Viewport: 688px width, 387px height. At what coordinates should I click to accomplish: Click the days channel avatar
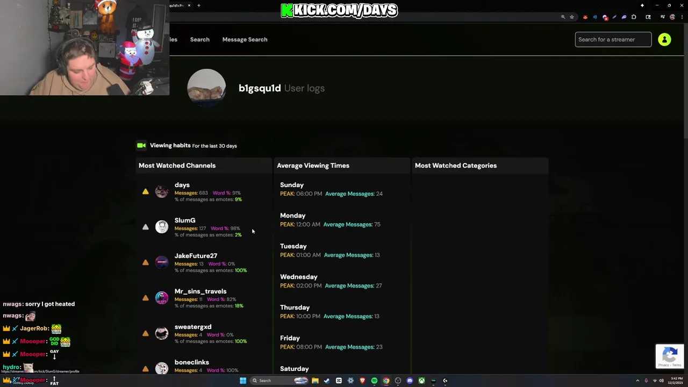161,191
